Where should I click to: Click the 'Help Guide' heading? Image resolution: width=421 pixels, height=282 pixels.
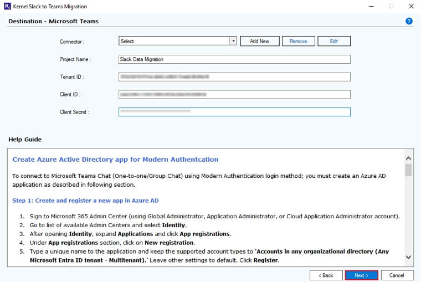coord(25,140)
